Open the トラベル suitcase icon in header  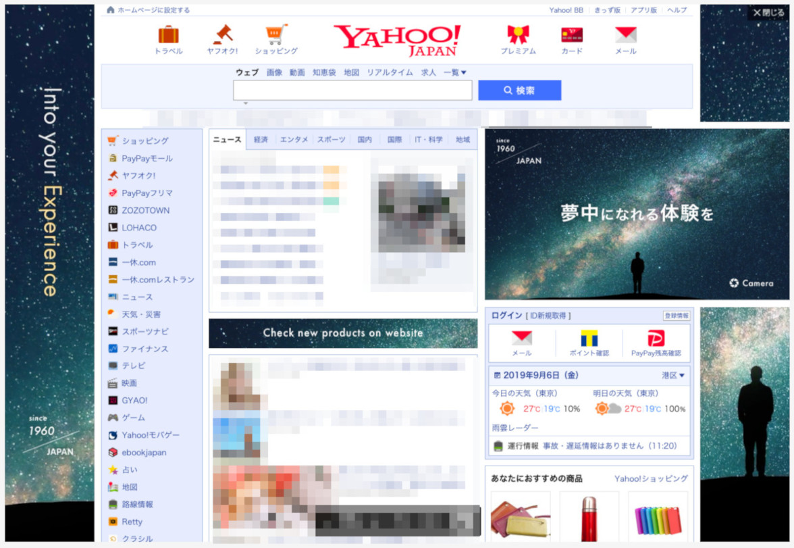coord(169,34)
